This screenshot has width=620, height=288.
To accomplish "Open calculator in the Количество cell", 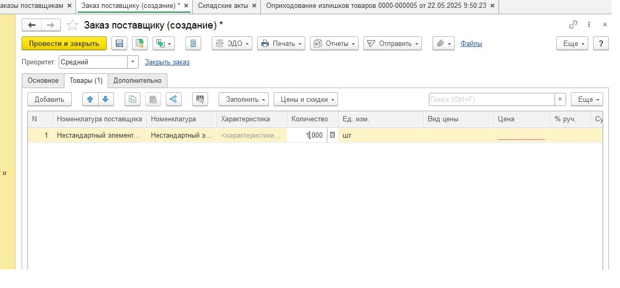I will point(333,135).
